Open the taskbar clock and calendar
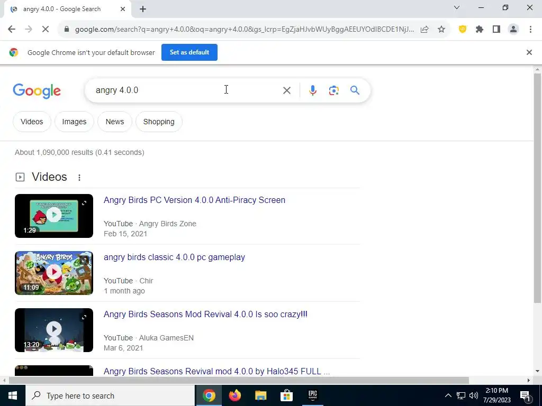This screenshot has height=406, width=542. click(x=496, y=395)
